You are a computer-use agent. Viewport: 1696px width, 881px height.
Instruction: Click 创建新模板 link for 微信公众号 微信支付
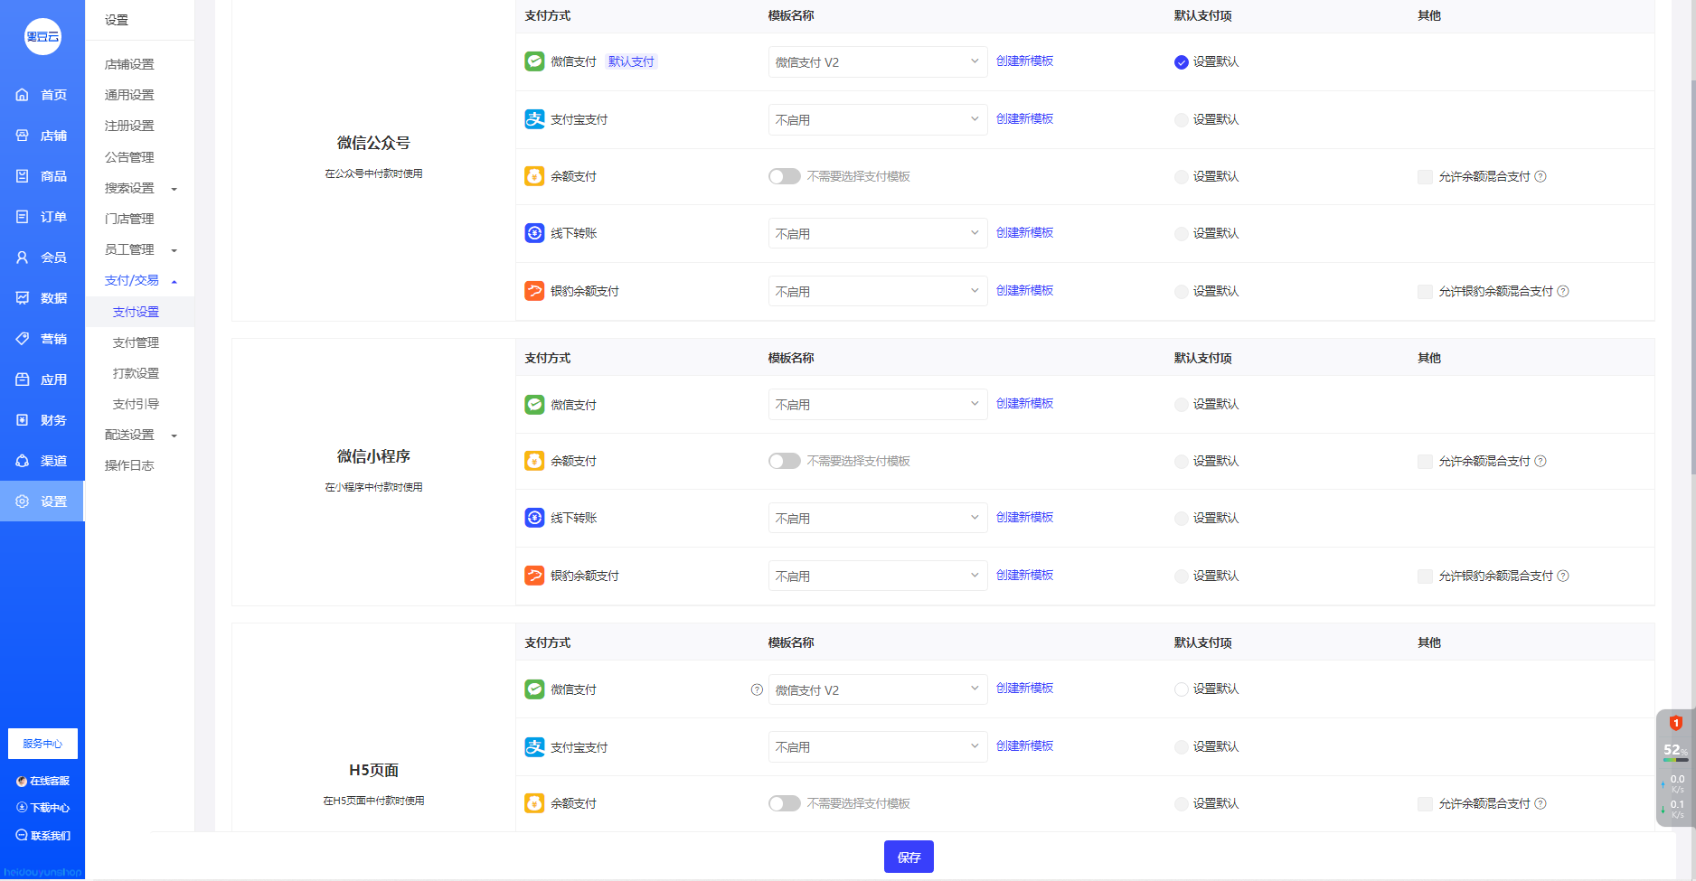point(1024,61)
